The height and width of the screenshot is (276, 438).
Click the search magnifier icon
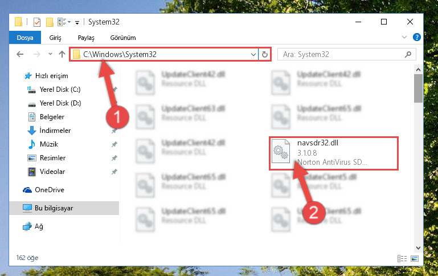click(408, 54)
